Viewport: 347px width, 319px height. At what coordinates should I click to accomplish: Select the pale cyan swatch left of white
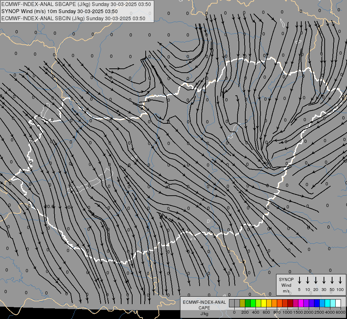coord(332,303)
